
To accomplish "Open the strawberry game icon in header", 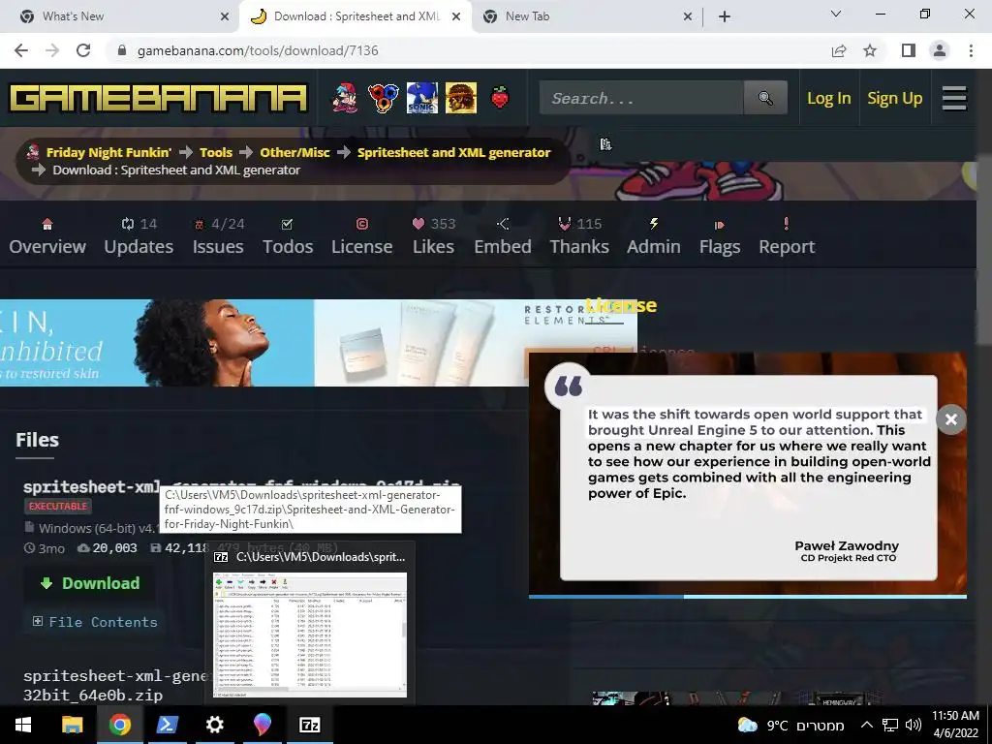I will click(x=500, y=98).
